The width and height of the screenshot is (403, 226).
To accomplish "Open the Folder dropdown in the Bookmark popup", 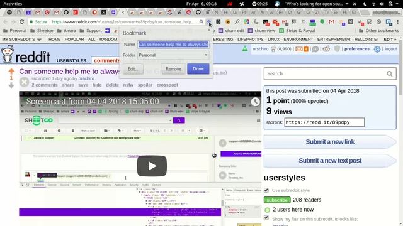I will click(173, 55).
